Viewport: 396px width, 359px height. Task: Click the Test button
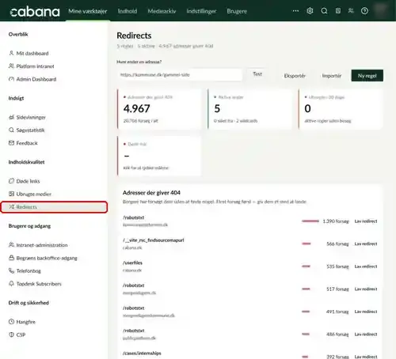257,74
